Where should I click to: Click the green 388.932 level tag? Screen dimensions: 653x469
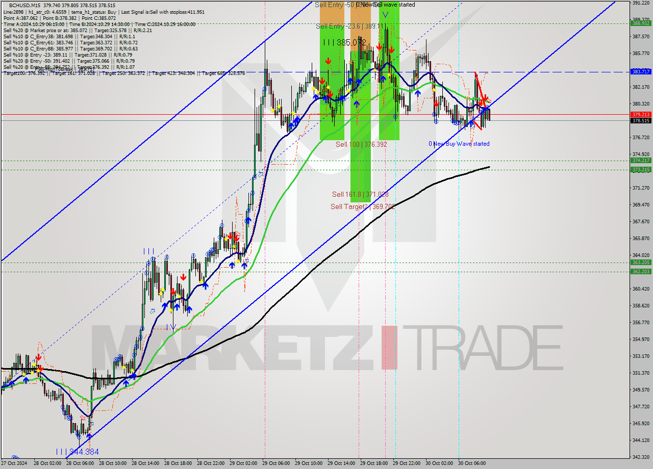coord(641,23)
